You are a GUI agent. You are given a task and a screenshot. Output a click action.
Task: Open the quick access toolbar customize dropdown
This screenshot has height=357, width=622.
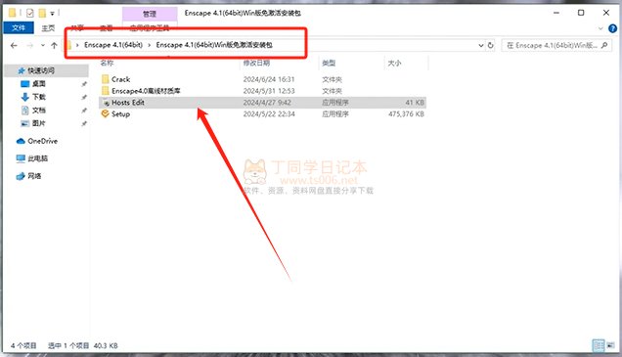coord(52,14)
